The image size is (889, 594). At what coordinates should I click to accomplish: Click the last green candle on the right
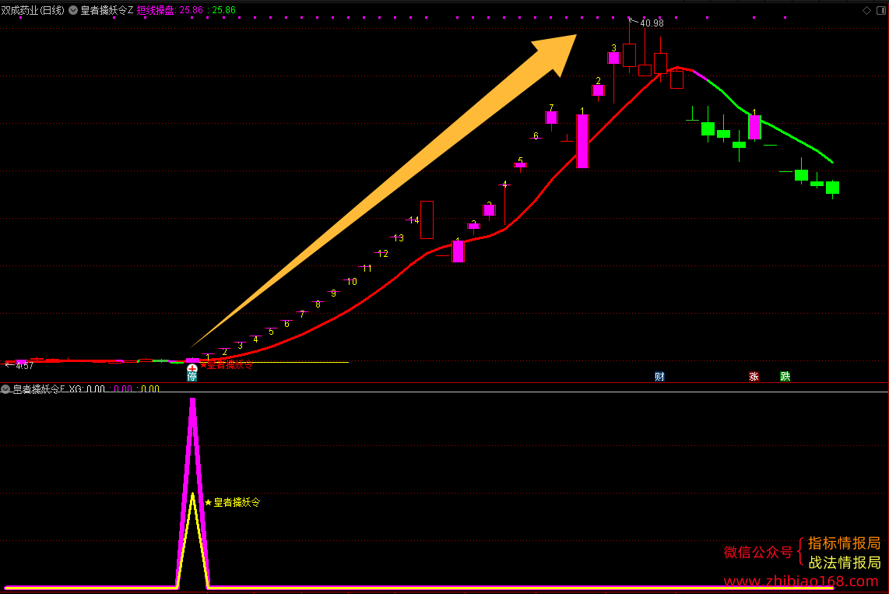pyautogui.click(x=832, y=188)
